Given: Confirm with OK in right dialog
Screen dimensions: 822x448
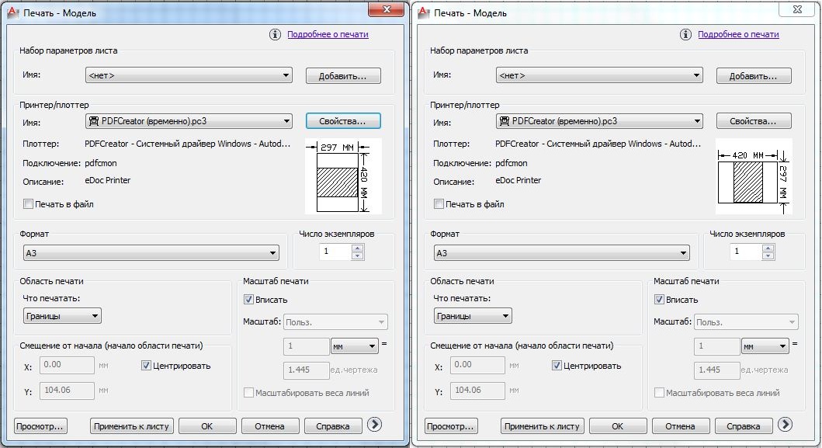Looking at the screenshot, I should [x=618, y=426].
